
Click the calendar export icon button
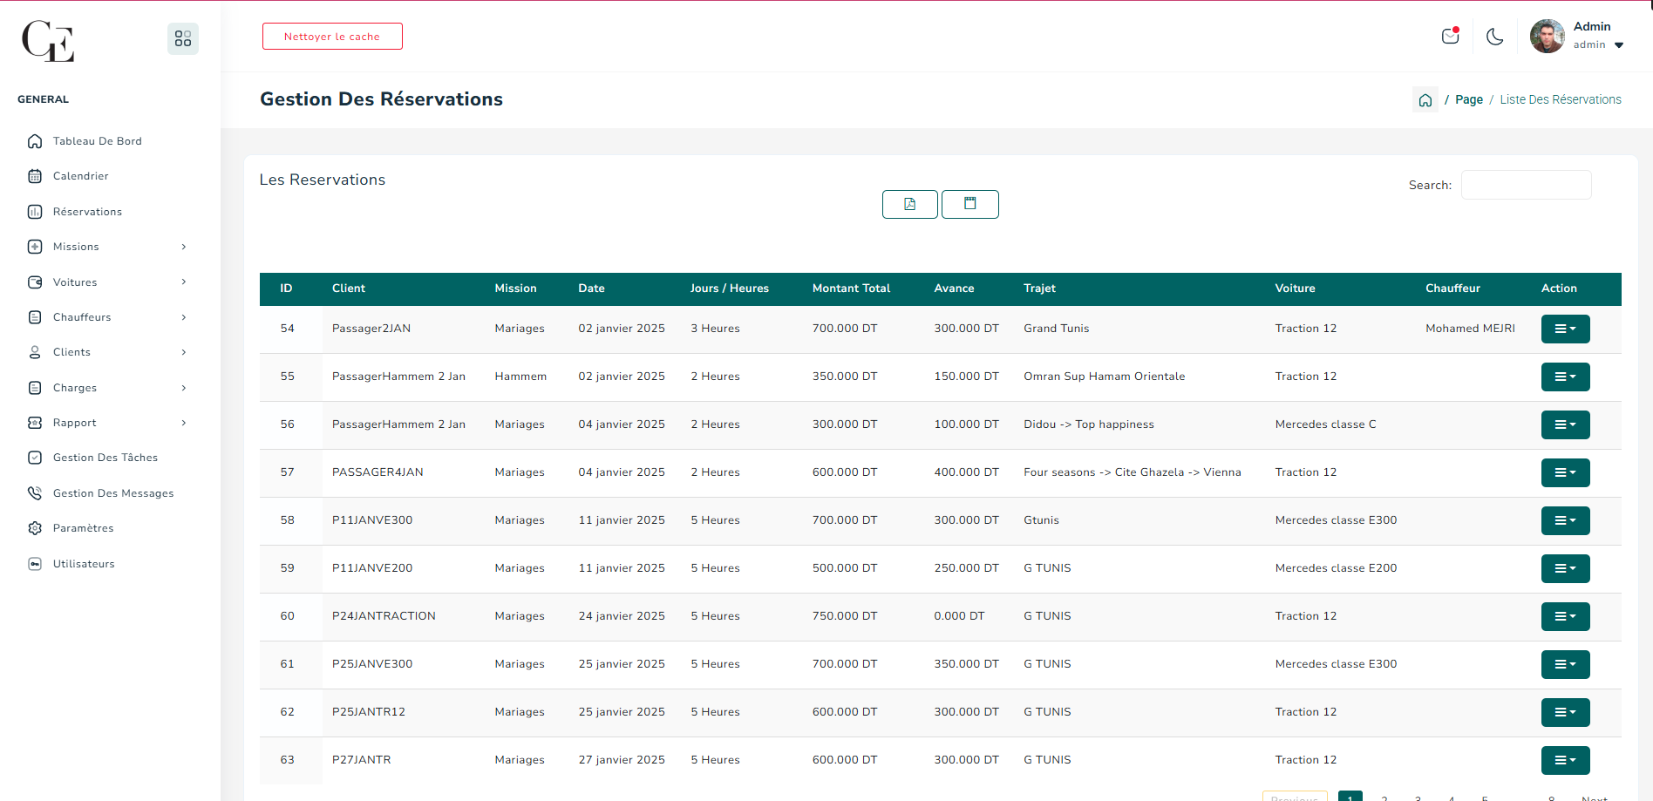click(x=969, y=204)
